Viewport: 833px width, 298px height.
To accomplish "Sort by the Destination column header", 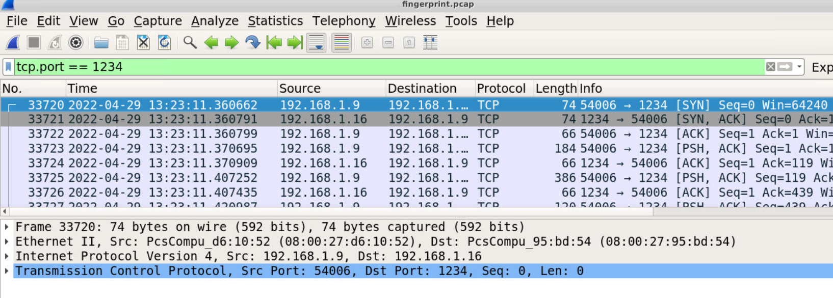I will pos(430,88).
